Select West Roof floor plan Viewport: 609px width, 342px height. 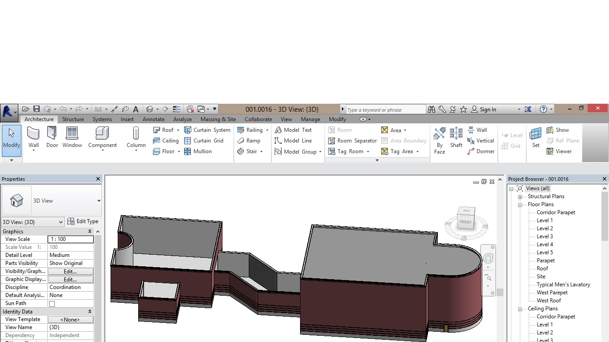point(549,301)
